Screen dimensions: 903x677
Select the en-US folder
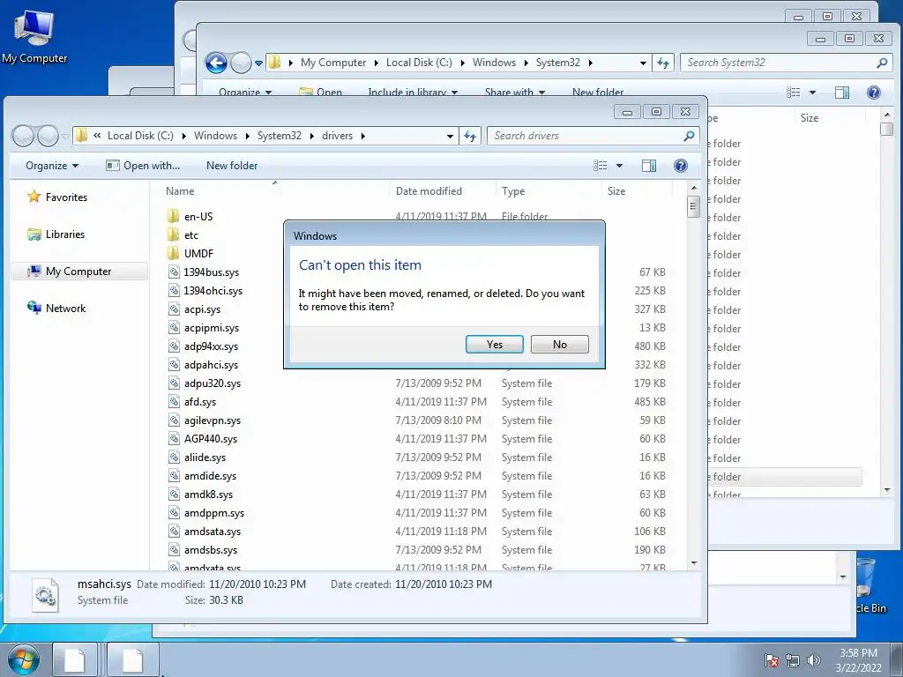tap(198, 217)
